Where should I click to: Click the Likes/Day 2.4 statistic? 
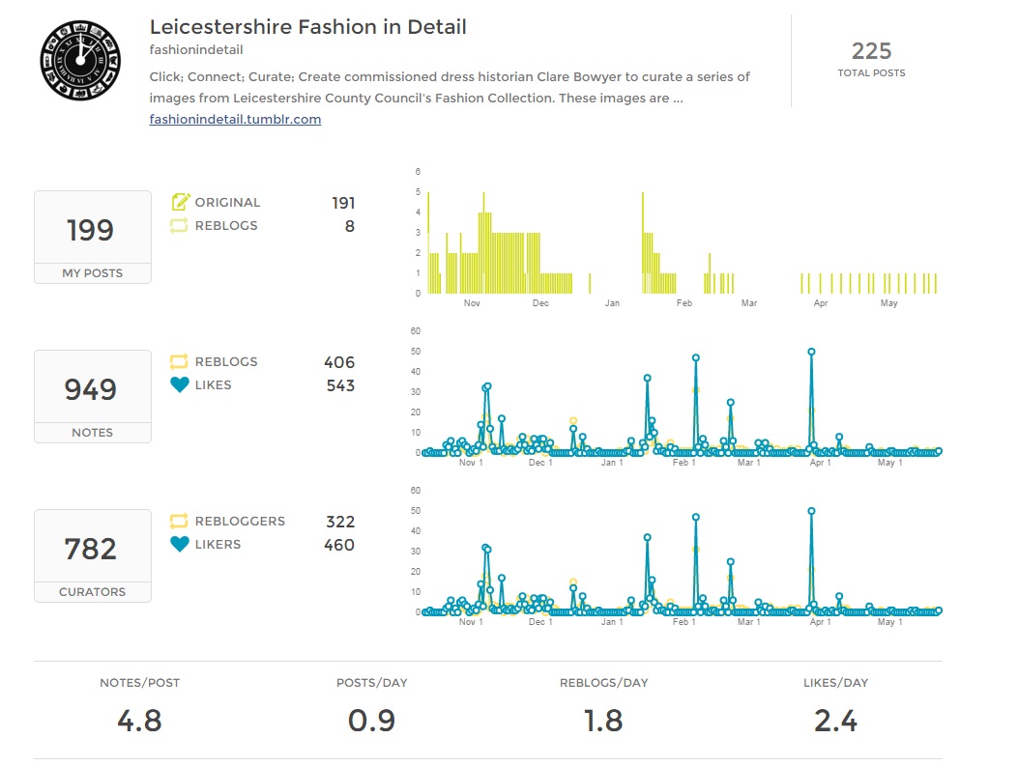(835, 720)
